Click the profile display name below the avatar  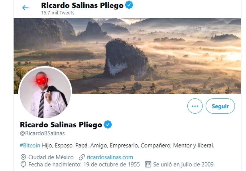[61, 125]
